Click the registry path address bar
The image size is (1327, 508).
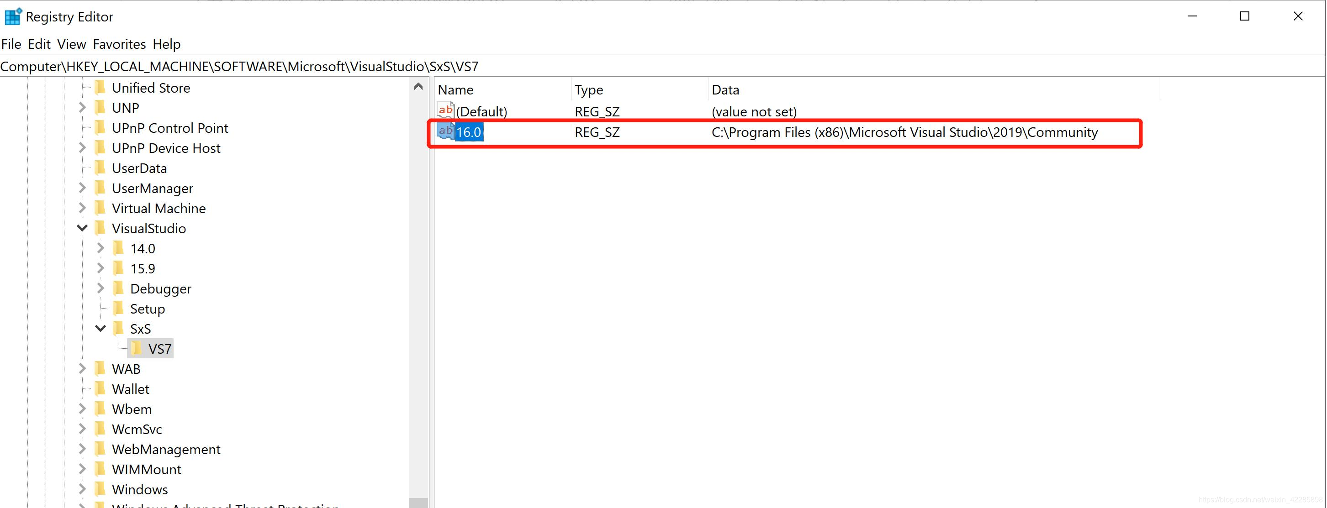point(662,66)
